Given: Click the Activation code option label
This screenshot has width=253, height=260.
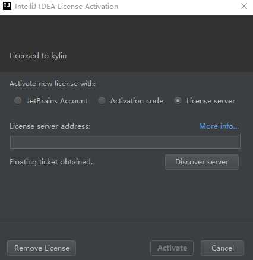Looking at the screenshot, I should (137, 101).
